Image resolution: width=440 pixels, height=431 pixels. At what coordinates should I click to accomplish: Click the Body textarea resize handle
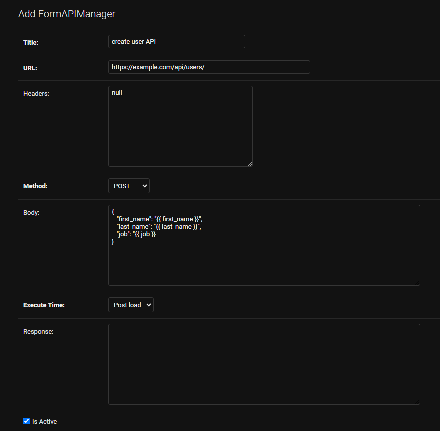click(418, 283)
